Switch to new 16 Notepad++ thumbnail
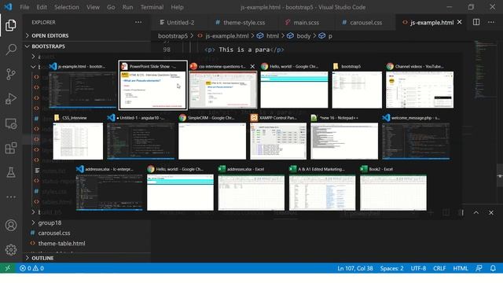Viewport: 503px width, 283px height. 344,136
